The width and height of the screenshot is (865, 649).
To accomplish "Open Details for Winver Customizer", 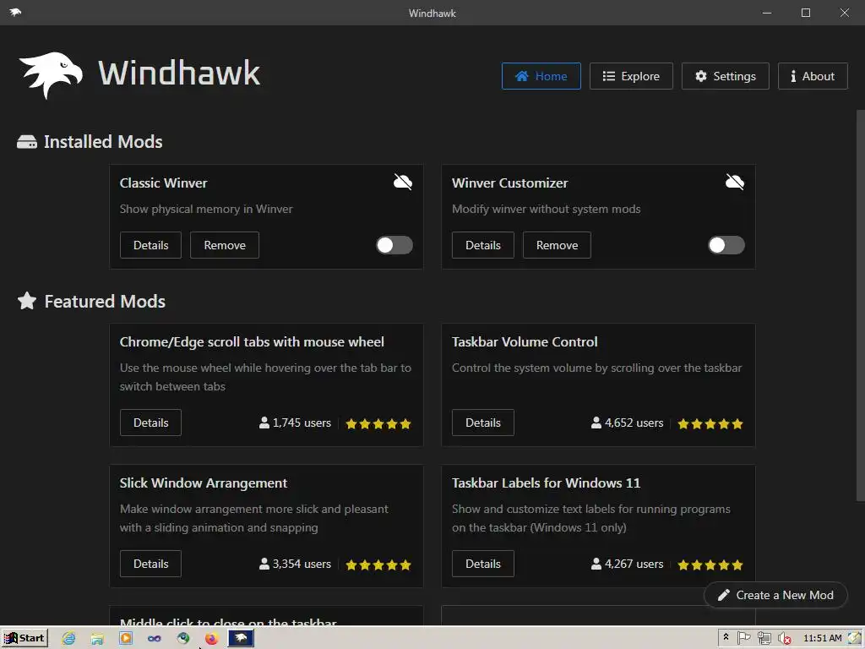I will coord(482,245).
